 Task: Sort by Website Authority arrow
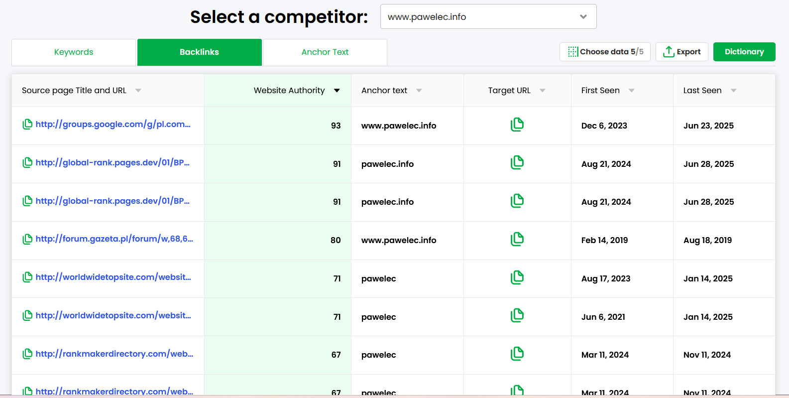point(337,91)
